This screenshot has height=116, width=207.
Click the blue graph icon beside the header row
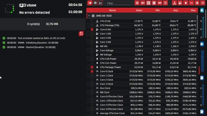point(202,10)
